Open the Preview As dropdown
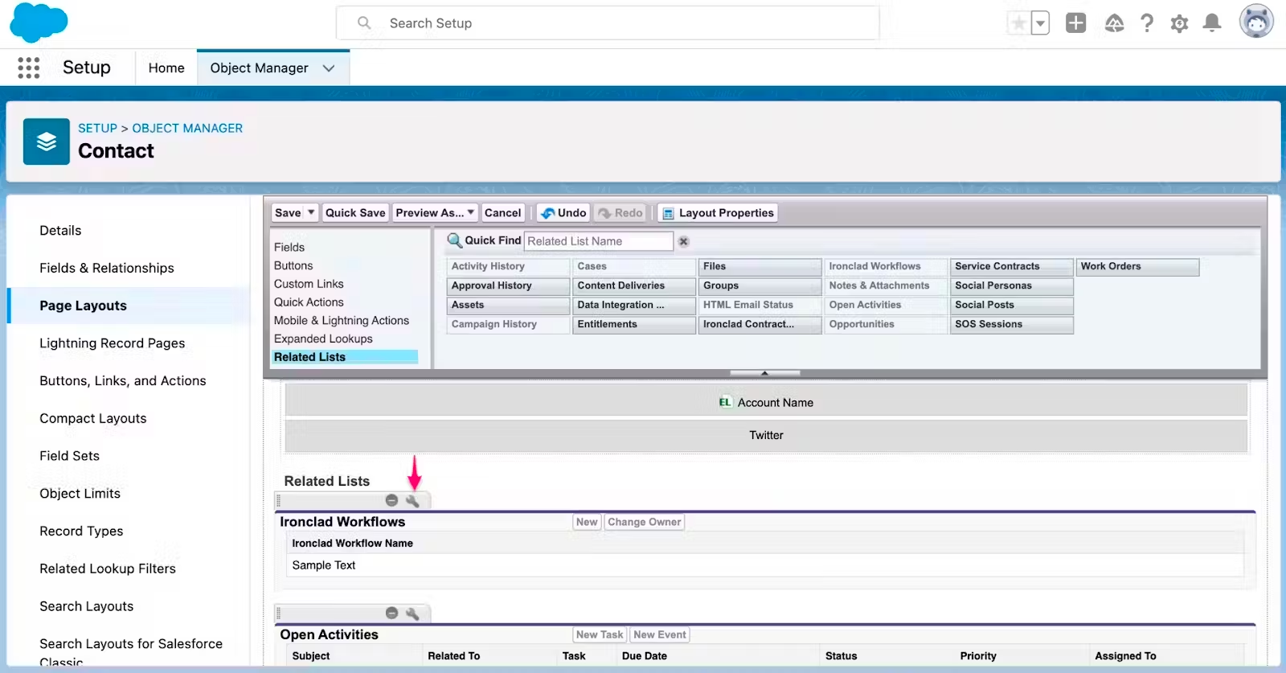Image resolution: width=1286 pixels, height=673 pixels. click(x=435, y=213)
